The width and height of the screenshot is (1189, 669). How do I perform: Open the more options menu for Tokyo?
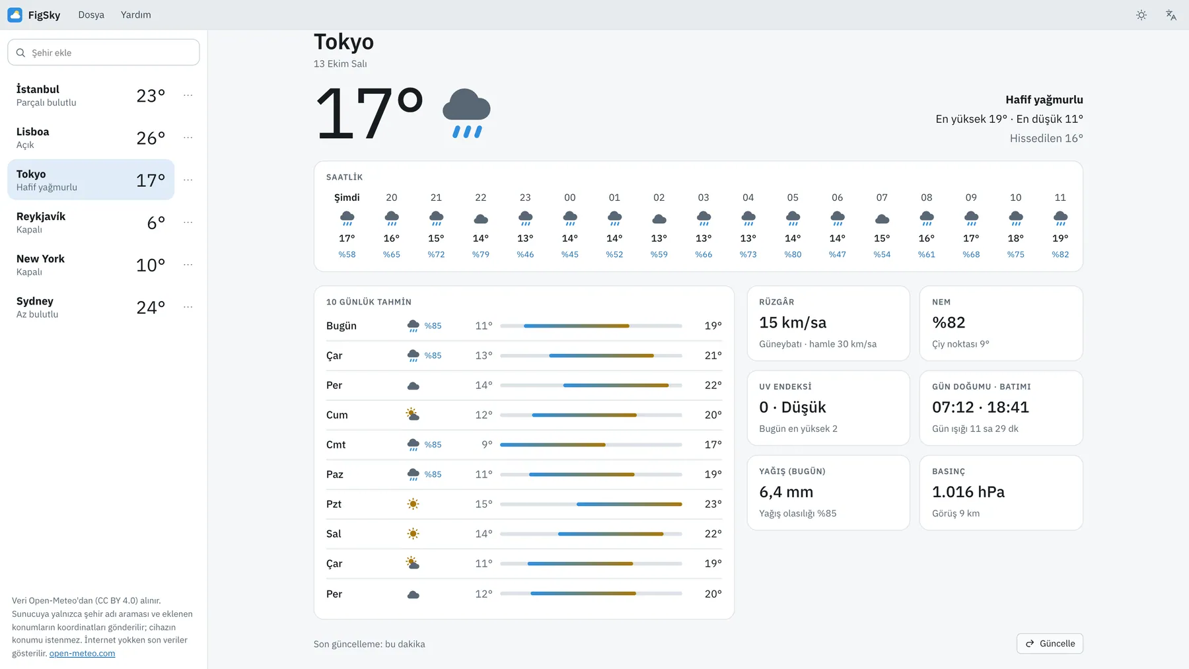tap(188, 180)
